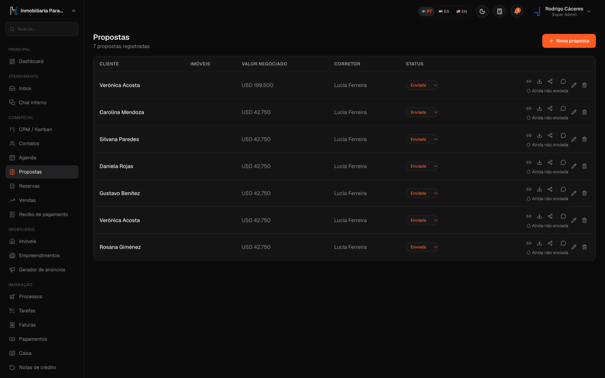605x378 pixels.
Task: Share Silvana Paredes' proposal
Action: (x=550, y=136)
